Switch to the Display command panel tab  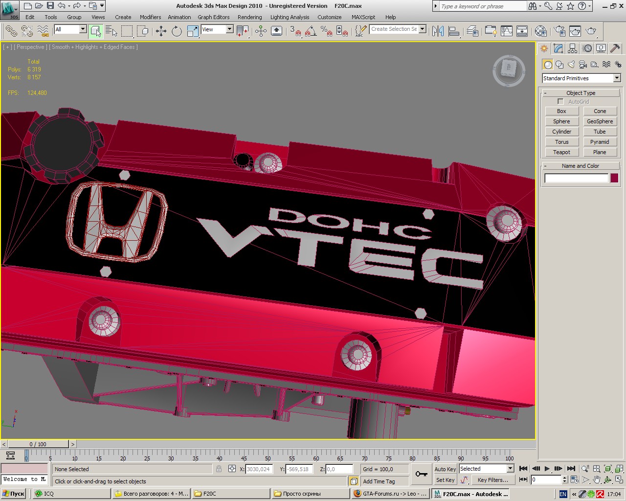coord(601,48)
